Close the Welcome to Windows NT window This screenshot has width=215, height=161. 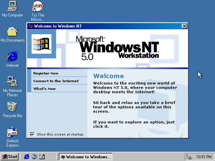184,26
